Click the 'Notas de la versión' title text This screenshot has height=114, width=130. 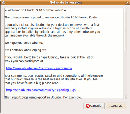(x=66, y=2)
